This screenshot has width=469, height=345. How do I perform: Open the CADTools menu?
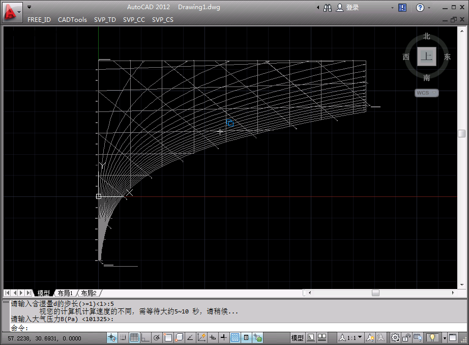tap(72, 20)
